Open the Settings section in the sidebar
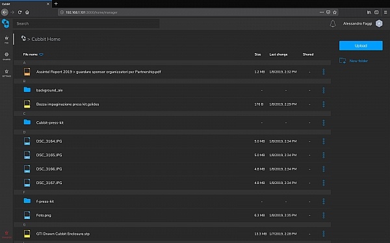 [x=6, y=73]
